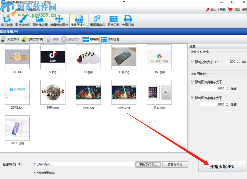Adjust the image width 1000 spinner
Viewport: 247px width, 179px height.
point(227,88)
